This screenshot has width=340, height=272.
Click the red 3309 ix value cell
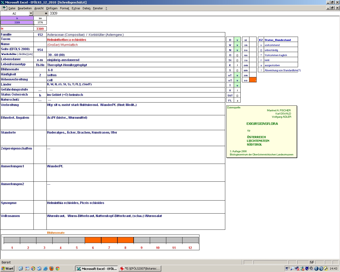click(x=40, y=29)
